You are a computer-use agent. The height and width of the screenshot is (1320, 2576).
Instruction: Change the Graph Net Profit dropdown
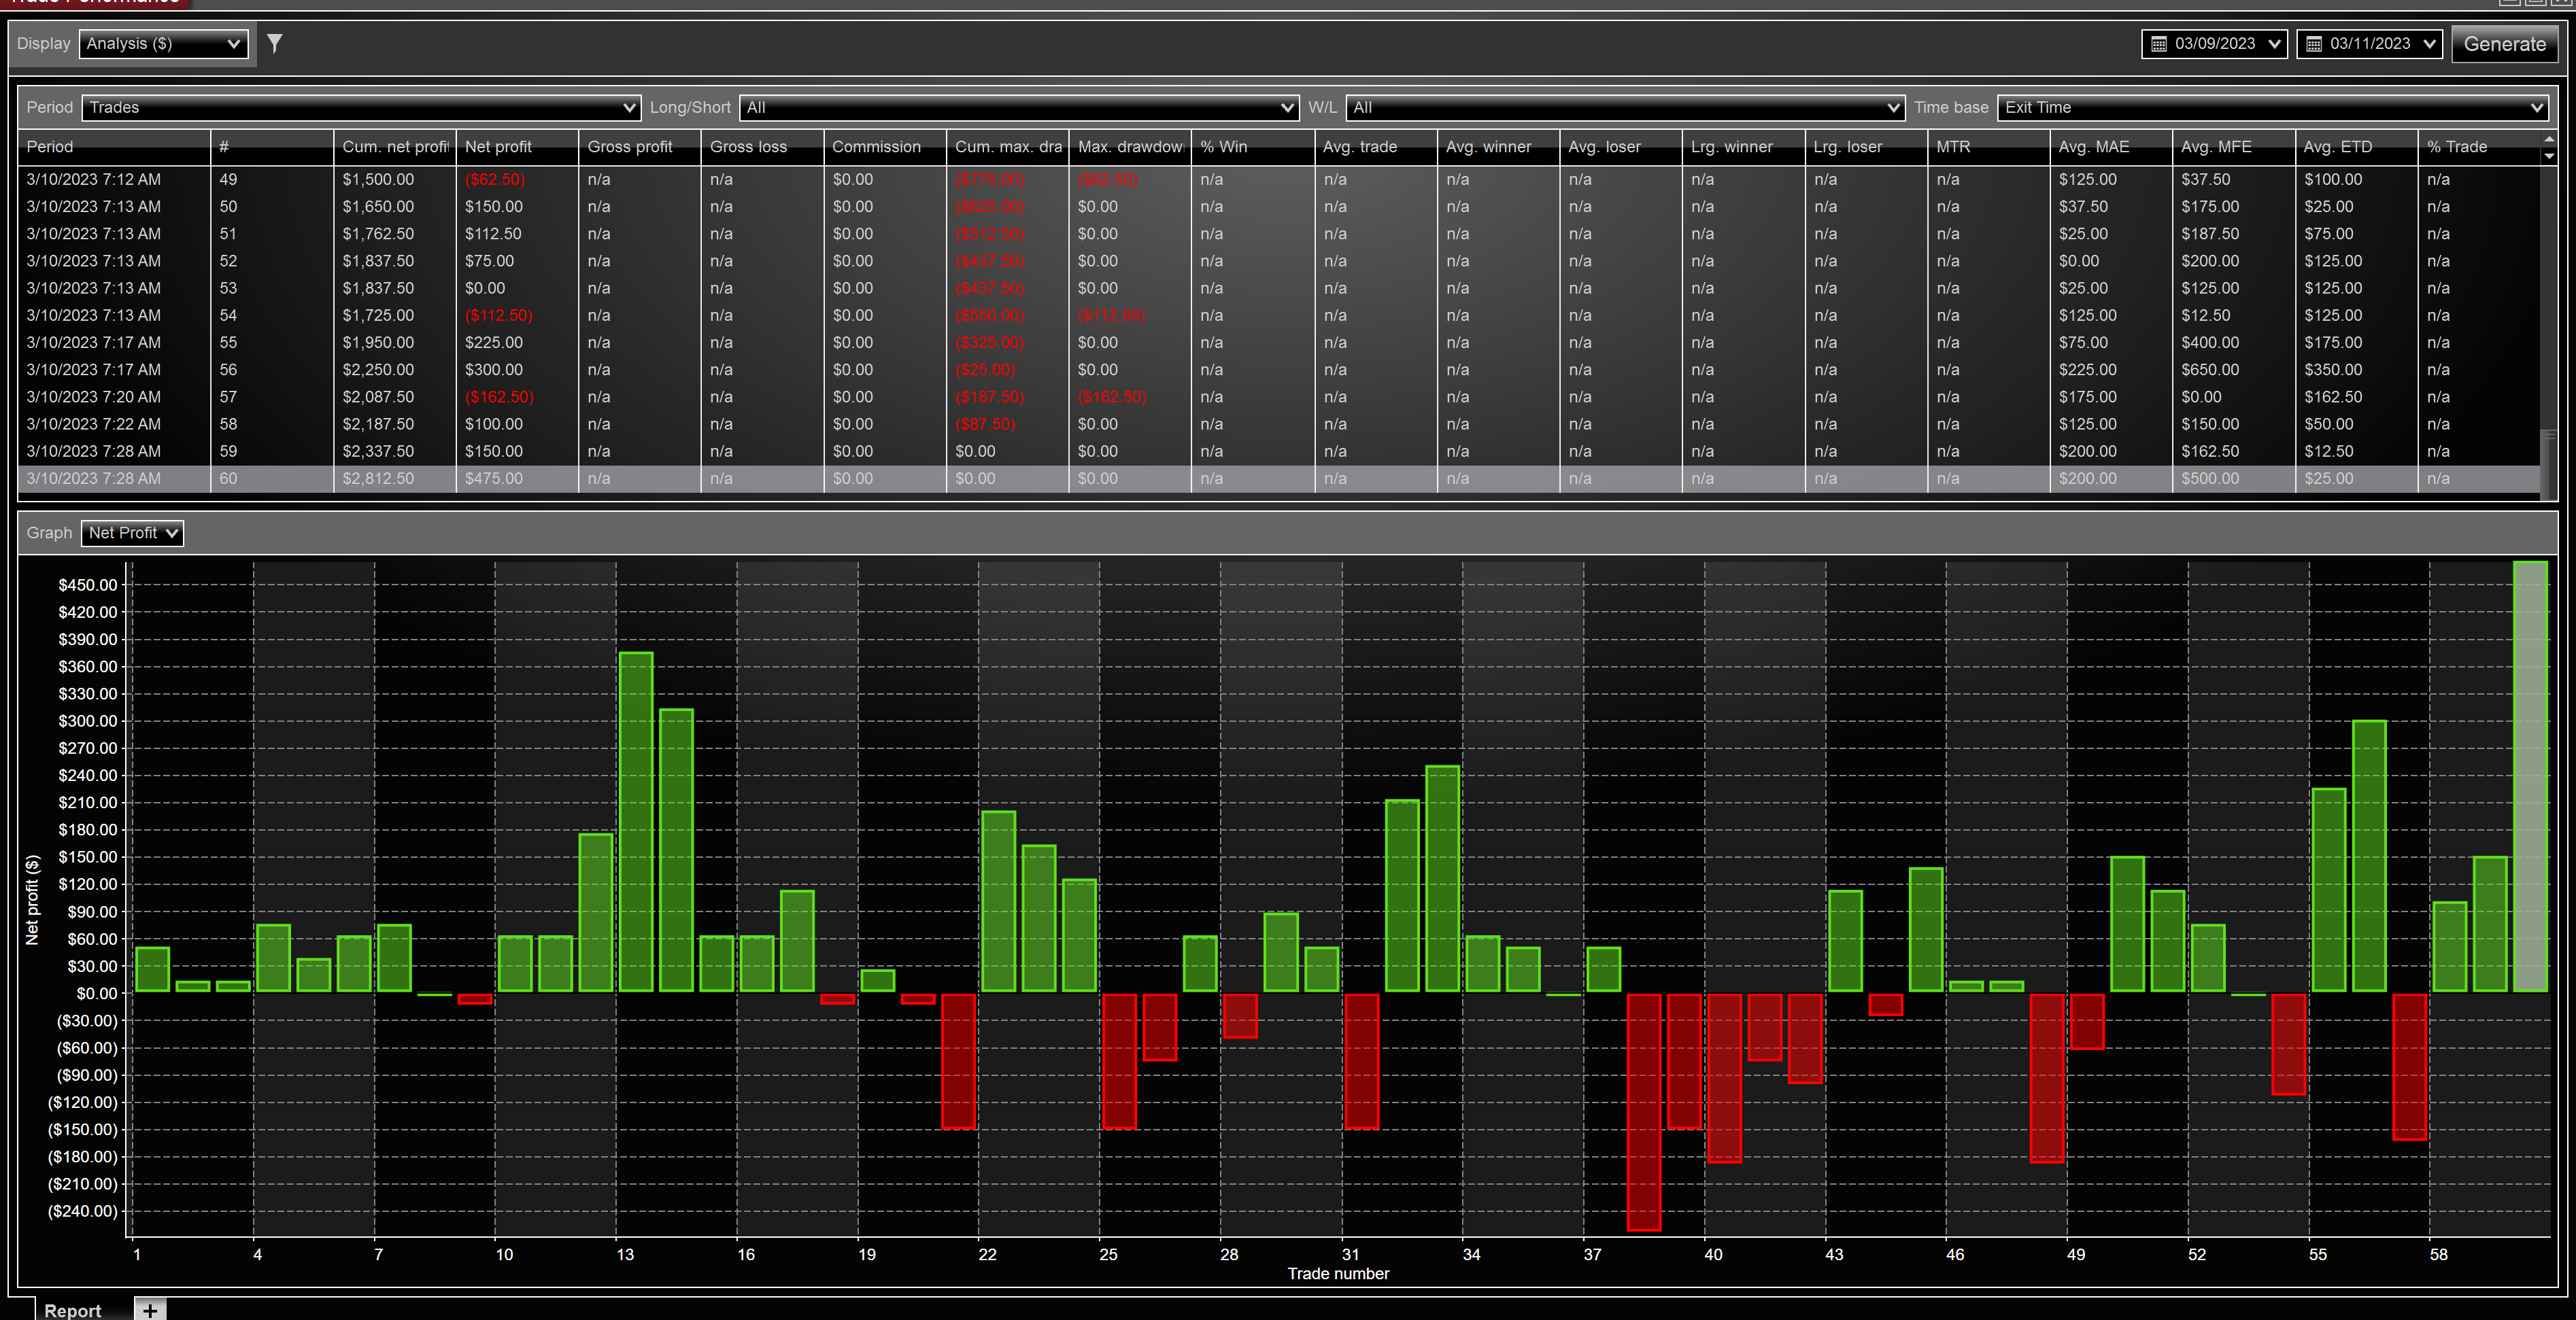coord(132,534)
